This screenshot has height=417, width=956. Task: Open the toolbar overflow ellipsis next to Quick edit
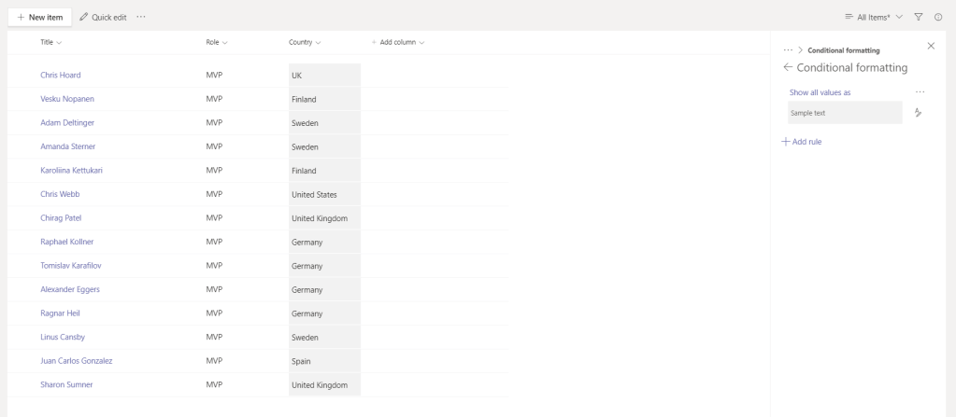tap(141, 18)
